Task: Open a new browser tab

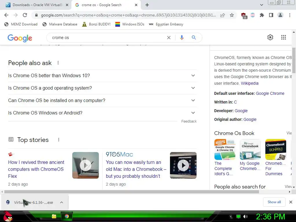Action: (x=147, y=5)
